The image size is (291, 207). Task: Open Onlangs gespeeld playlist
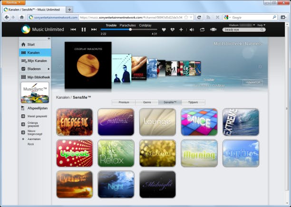coord(30,124)
